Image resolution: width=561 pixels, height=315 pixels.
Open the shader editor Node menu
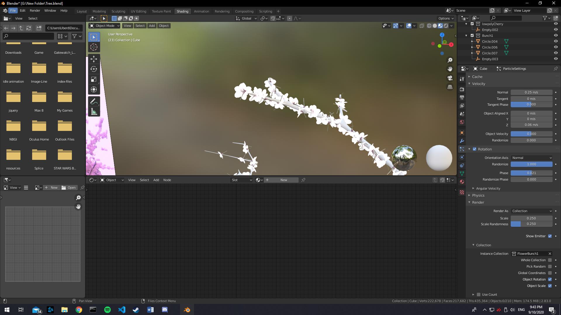[x=167, y=180]
